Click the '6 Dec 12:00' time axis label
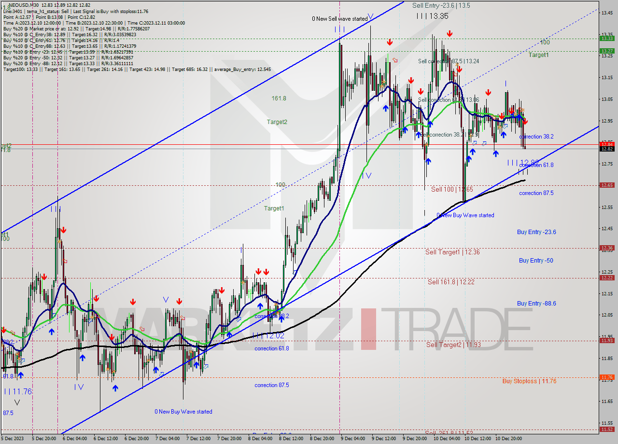 pos(106,439)
